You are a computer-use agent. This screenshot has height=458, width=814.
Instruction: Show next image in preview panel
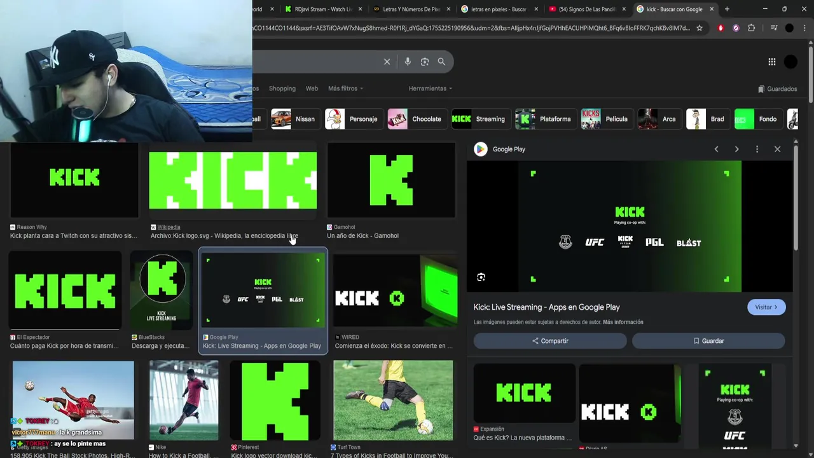[736, 149]
